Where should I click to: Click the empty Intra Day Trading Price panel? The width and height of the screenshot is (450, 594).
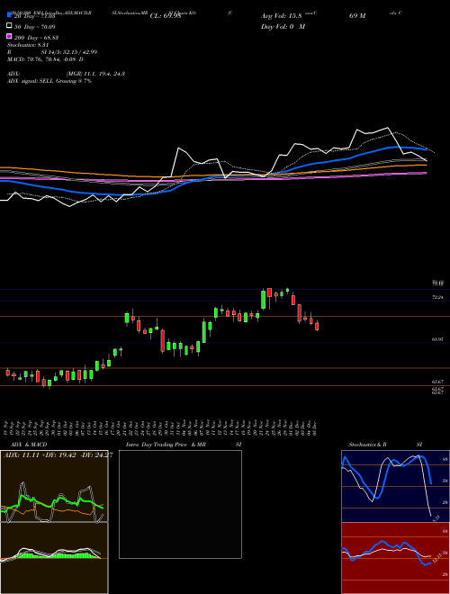coord(180,504)
